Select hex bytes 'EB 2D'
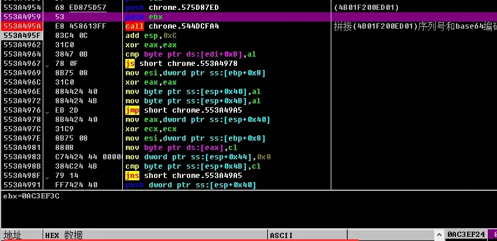Screen dimensions: 497x241 pyautogui.click(x=67, y=110)
